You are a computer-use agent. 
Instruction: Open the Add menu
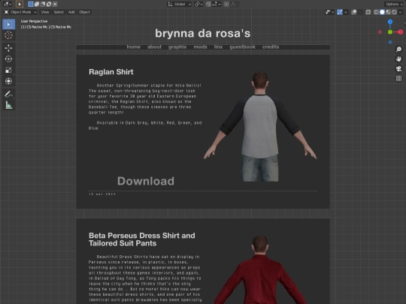(x=71, y=12)
